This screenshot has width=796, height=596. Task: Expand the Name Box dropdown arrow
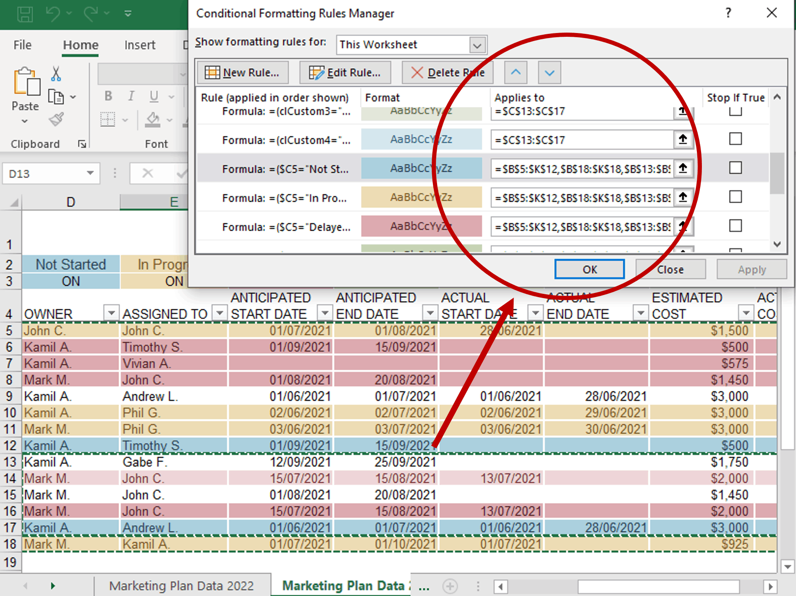pos(90,173)
